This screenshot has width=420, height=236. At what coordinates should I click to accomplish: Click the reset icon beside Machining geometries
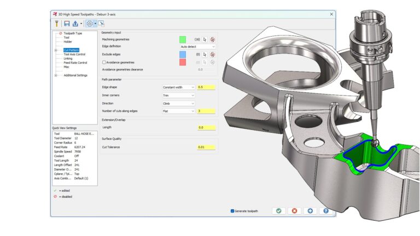point(212,39)
